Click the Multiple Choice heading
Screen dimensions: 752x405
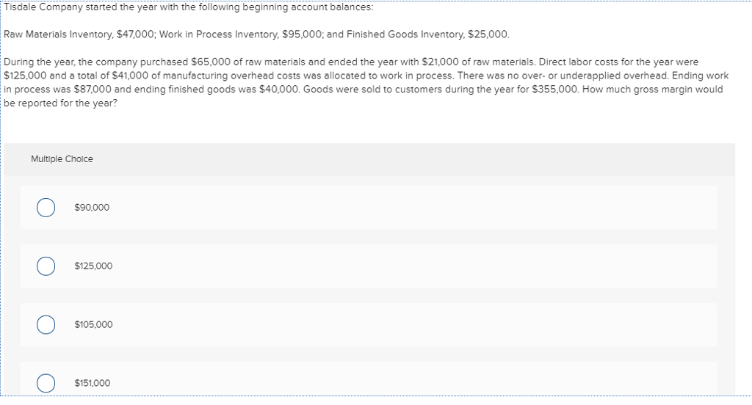[x=62, y=159]
